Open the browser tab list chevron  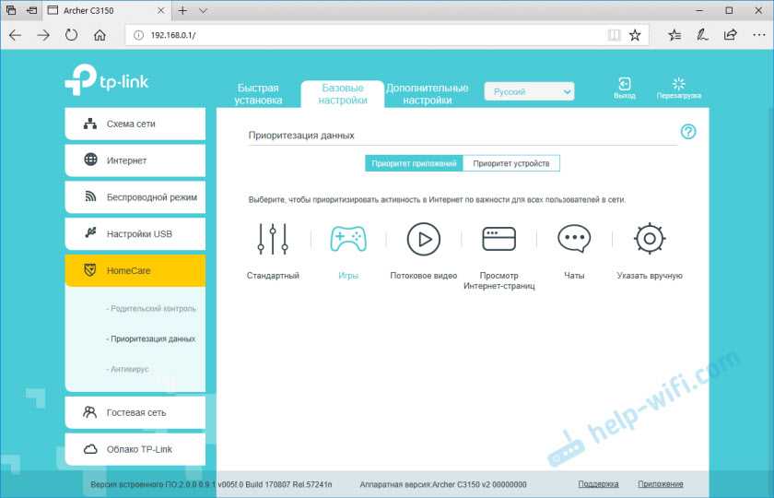point(203,10)
